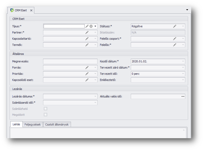This screenshot has height=151, width=204.
Task: Toggle the Számlázható checkbox
Action: 46,109
